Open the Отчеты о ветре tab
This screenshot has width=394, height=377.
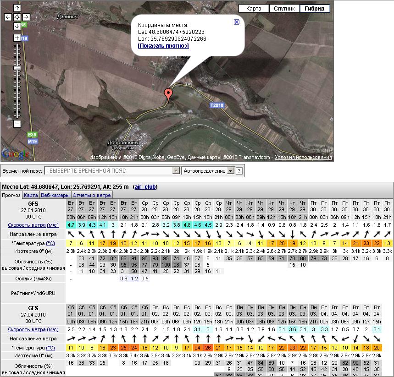tap(92, 195)
